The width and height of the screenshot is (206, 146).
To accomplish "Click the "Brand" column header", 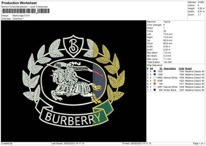I will [x=188, y=69].
